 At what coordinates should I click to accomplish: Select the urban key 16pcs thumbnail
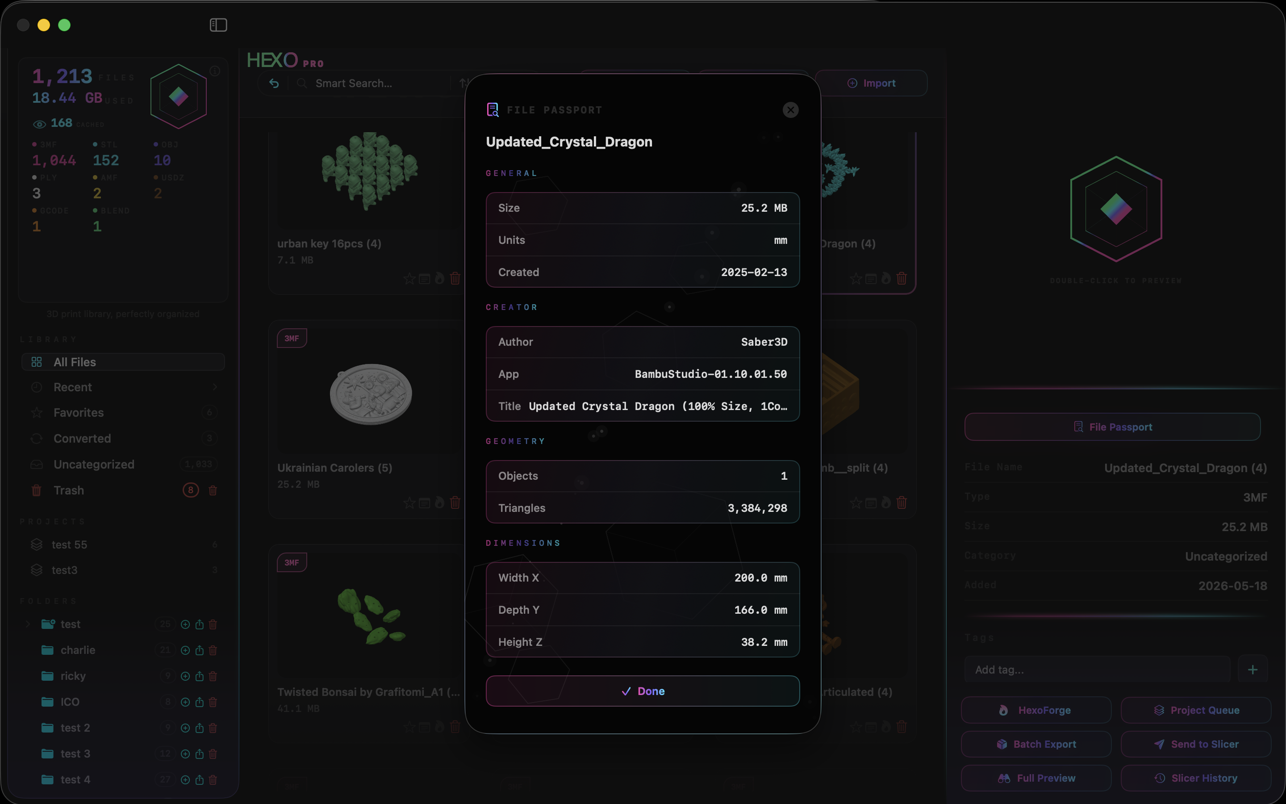click(370, 171)
